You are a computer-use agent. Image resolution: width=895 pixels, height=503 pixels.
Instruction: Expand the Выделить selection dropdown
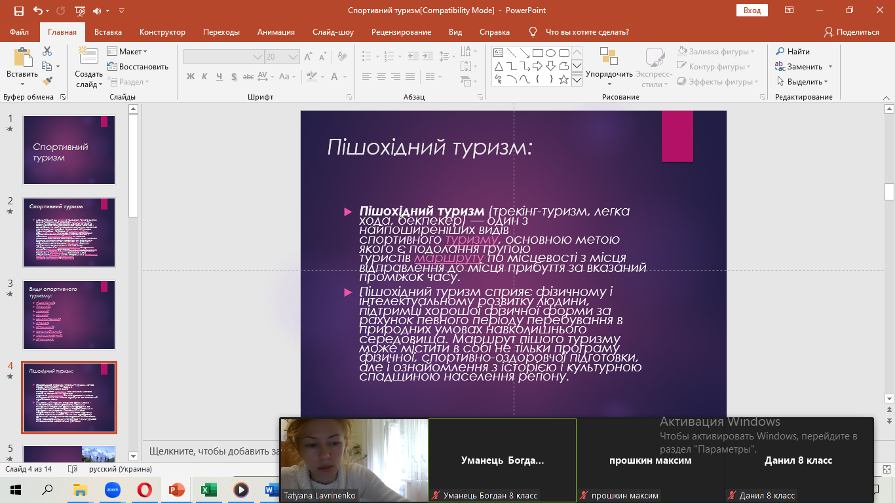pos(803,82)
